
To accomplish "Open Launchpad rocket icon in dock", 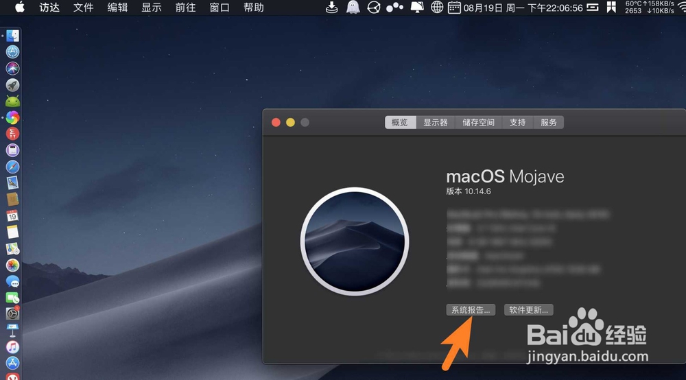I will [12, 85].
